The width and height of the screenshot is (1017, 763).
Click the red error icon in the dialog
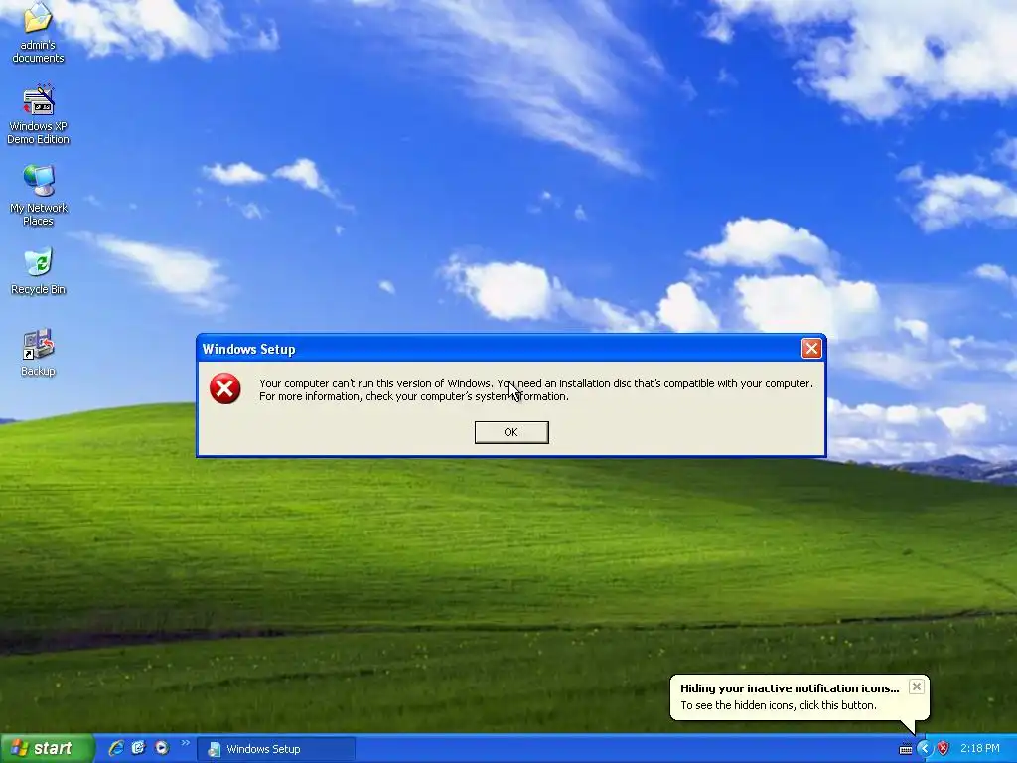pos(225,388)
